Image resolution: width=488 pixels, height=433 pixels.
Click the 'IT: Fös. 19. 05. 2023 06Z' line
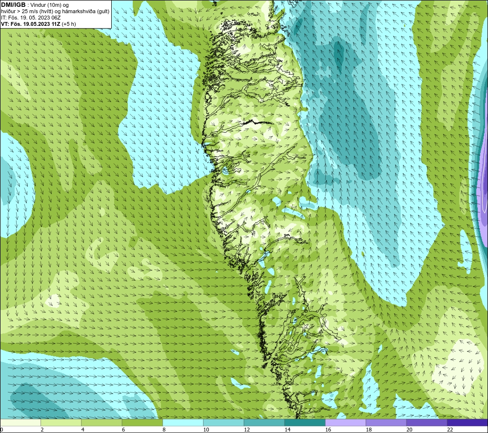[x=31, y=18]
